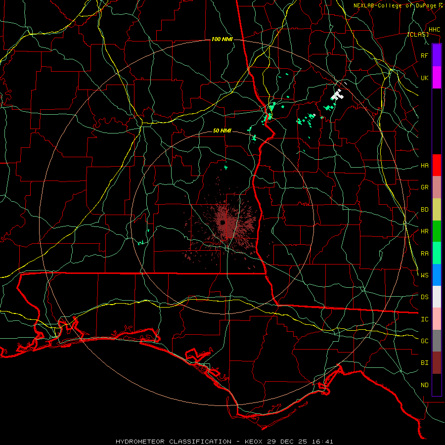Select the IC pink legend swatch

[x=437, y=319]
